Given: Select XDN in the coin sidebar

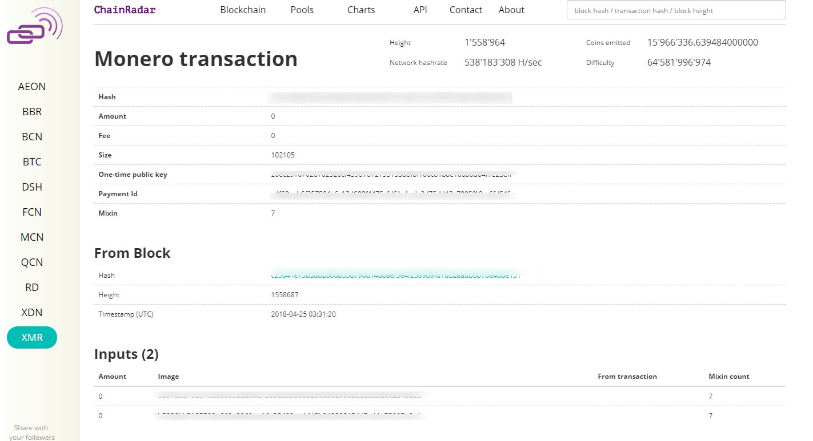Looking at the screenshot, I should [x=32, y=313].
